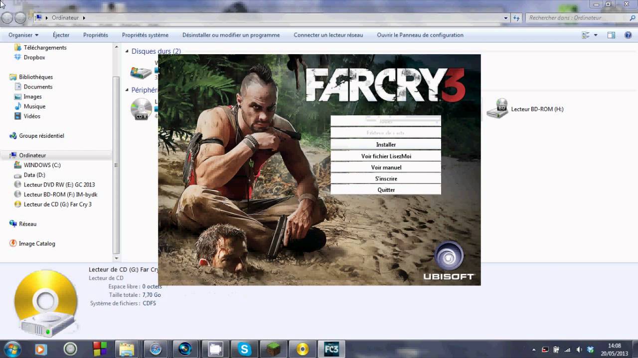Open Propriétés système
The width and height of the screenshot is (638, 358).
point(145,35)
